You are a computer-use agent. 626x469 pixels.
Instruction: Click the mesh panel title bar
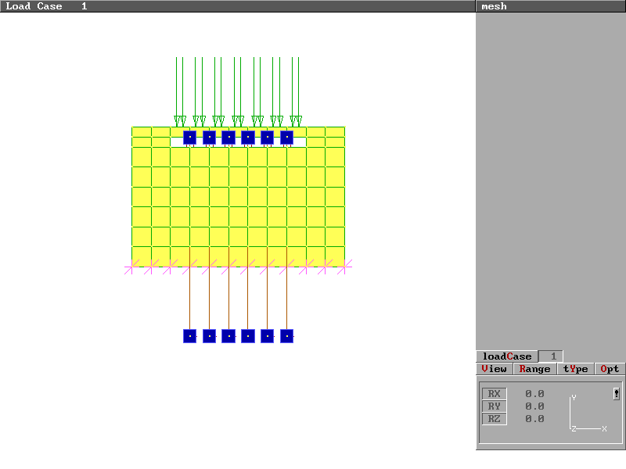[x=550, y=6]
